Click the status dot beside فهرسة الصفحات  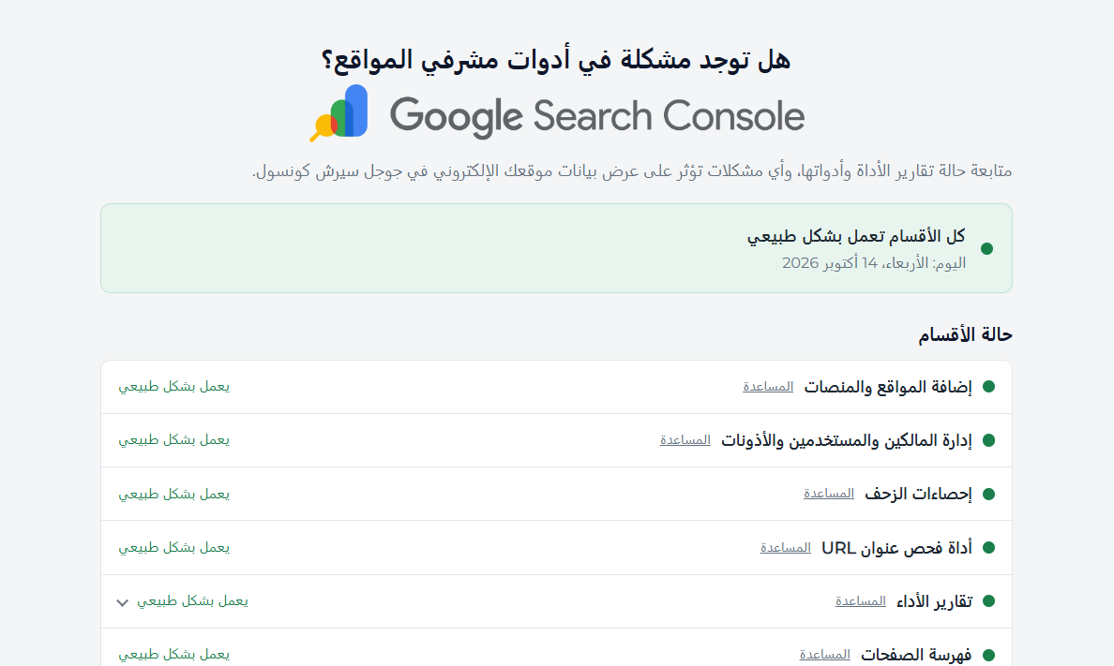coord(988,655)
